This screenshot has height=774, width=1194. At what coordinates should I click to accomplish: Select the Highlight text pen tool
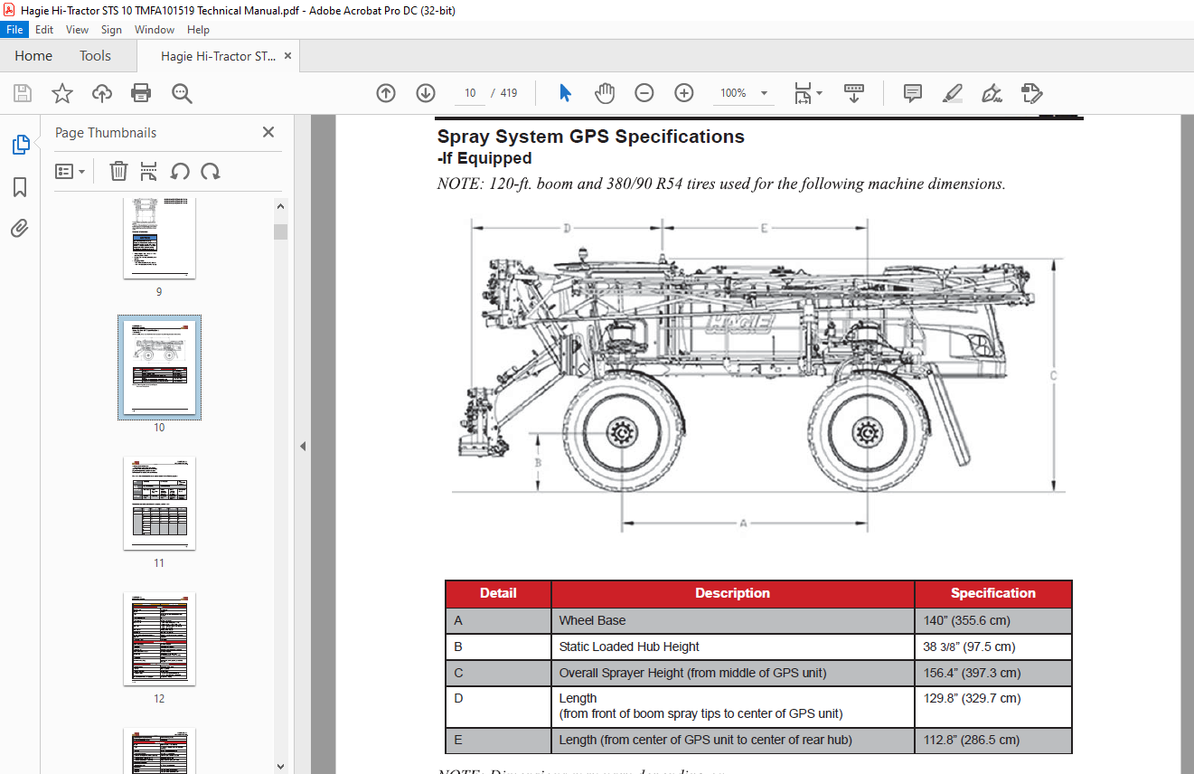pyautogui.click(x=952, y=93)
